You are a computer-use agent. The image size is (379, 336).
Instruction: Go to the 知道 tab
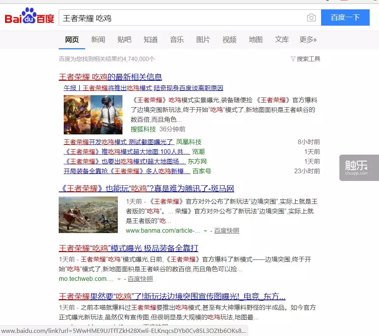[x=150, y=40]
